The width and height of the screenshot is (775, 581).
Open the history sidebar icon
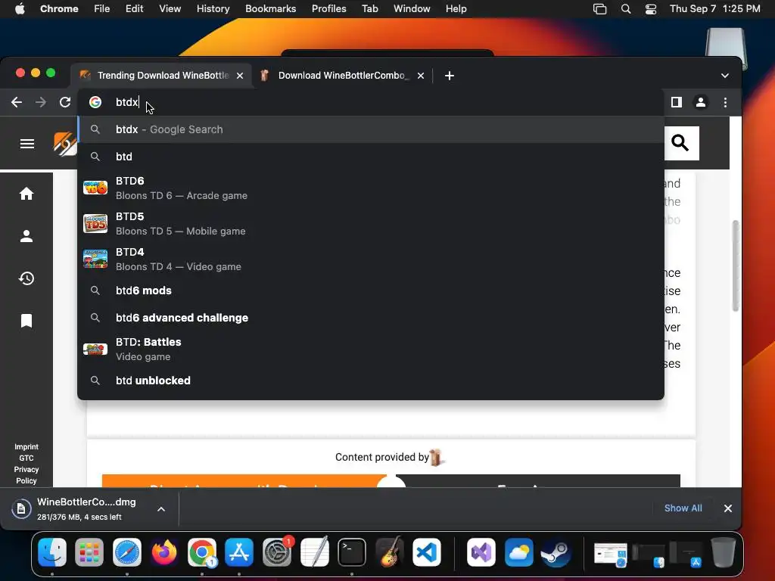26,278
